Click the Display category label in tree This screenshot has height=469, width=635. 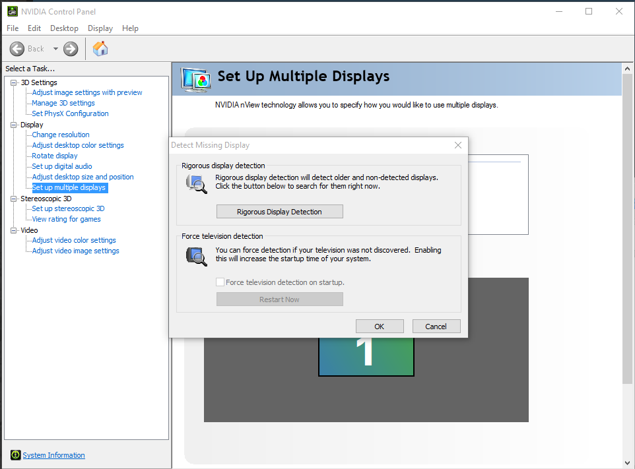coord(32,125)
